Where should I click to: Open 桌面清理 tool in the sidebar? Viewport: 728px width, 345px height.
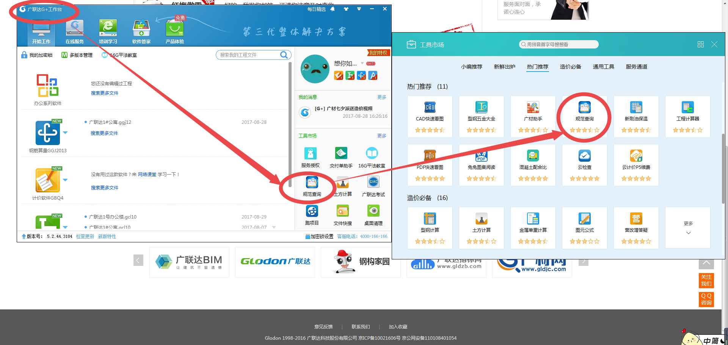click(373, 215)
